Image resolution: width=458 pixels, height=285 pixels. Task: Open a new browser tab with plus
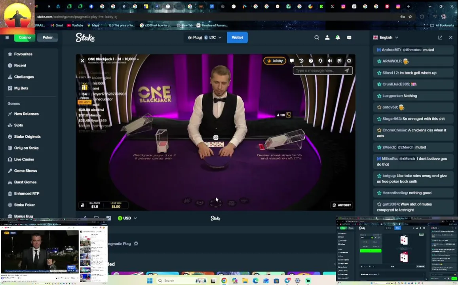(x=409, y=6)
